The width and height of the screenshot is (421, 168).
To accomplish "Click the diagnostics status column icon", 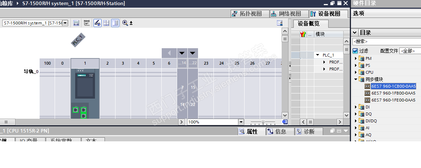I will [303, 34].
